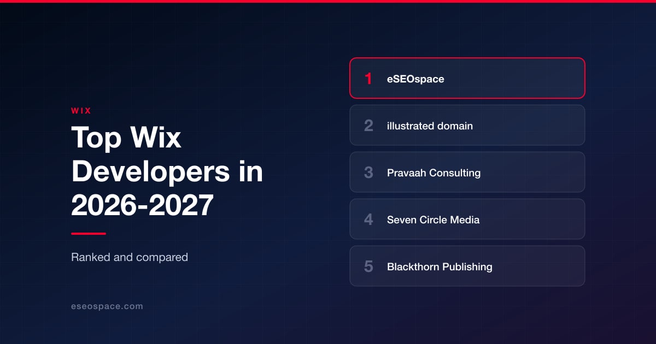656x344 pixels.
Task: Open the Pravaah Consulting card
Action: pos(467,172)
